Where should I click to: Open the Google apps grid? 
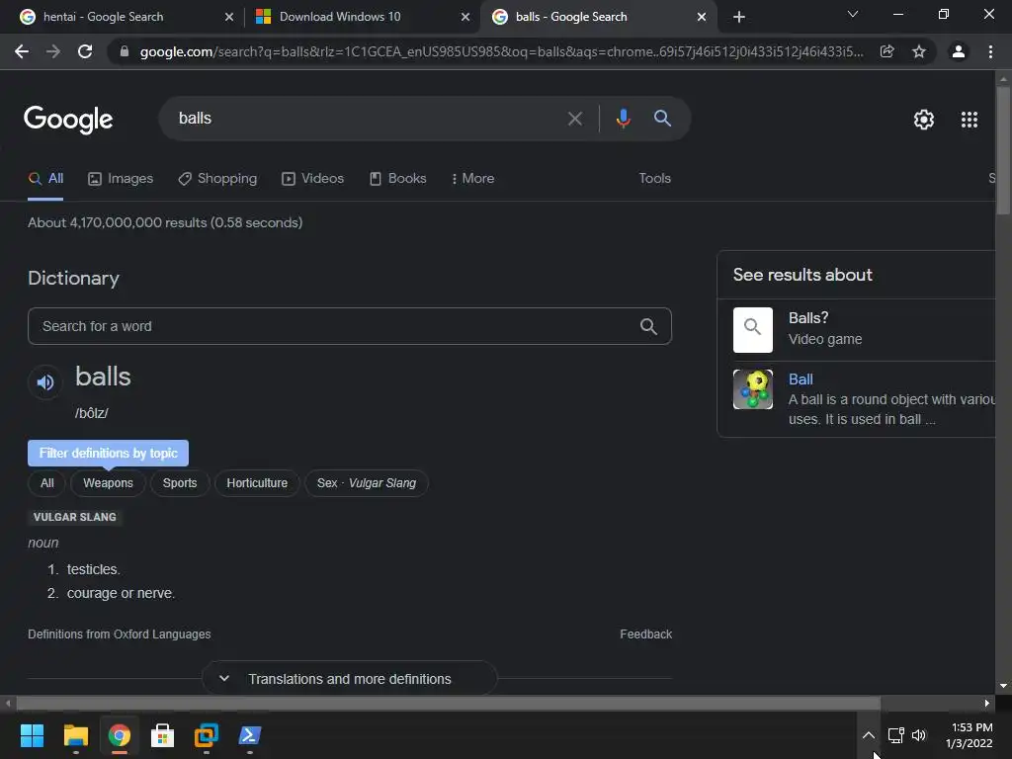click(x=970, y=120)
